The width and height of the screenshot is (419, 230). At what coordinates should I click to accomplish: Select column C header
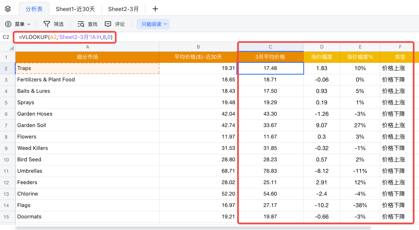[x=270, y=47]
